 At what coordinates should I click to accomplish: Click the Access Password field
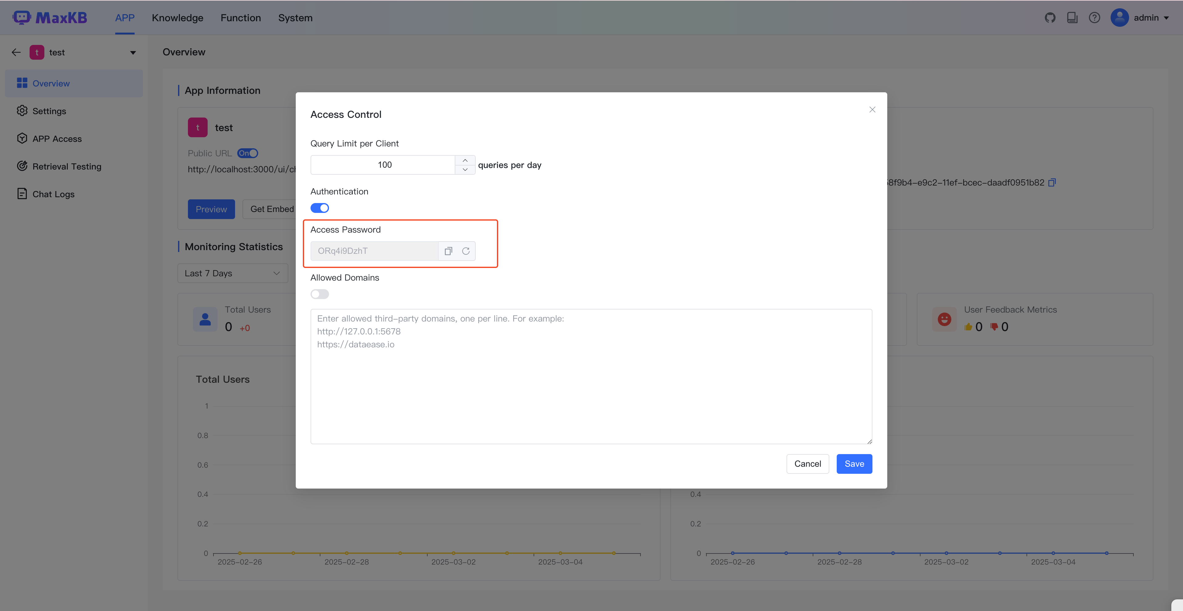pyautogui.click(x=374, y=251)
